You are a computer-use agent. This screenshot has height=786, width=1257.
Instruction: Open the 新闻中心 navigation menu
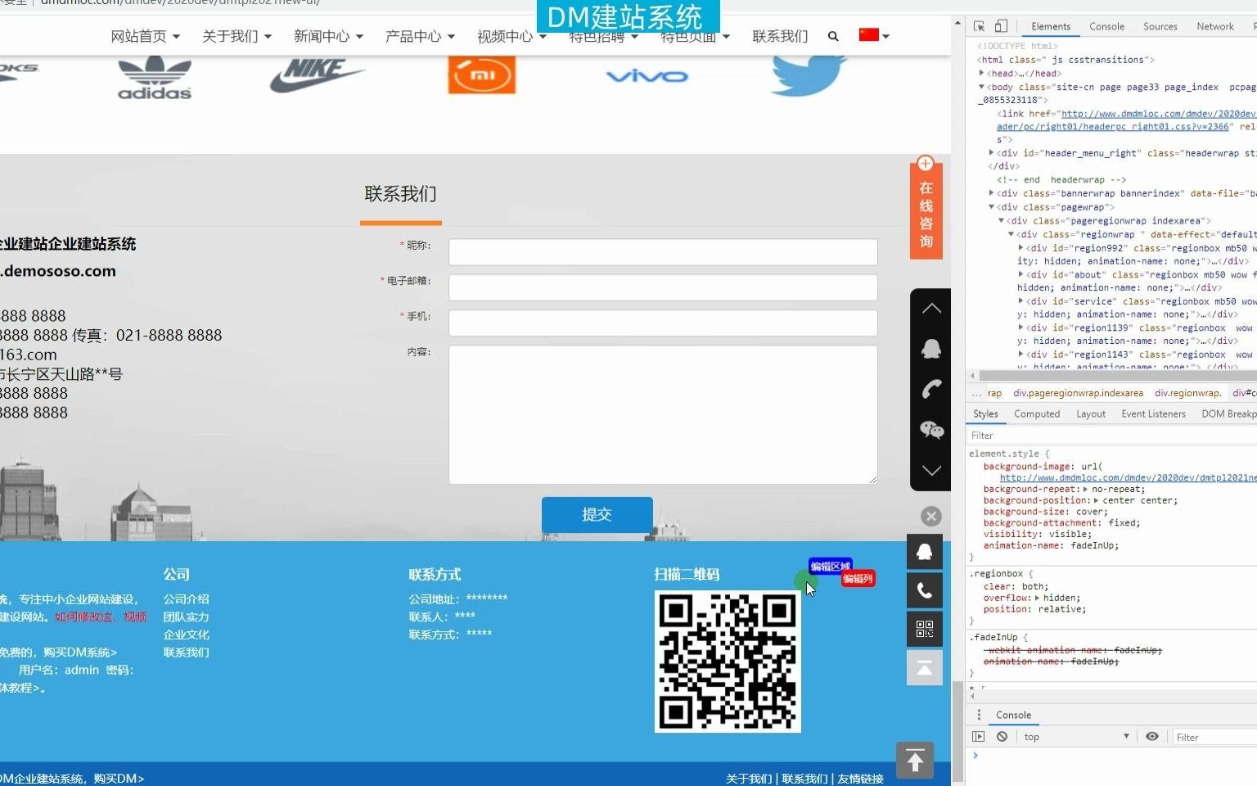click(328, 36)
